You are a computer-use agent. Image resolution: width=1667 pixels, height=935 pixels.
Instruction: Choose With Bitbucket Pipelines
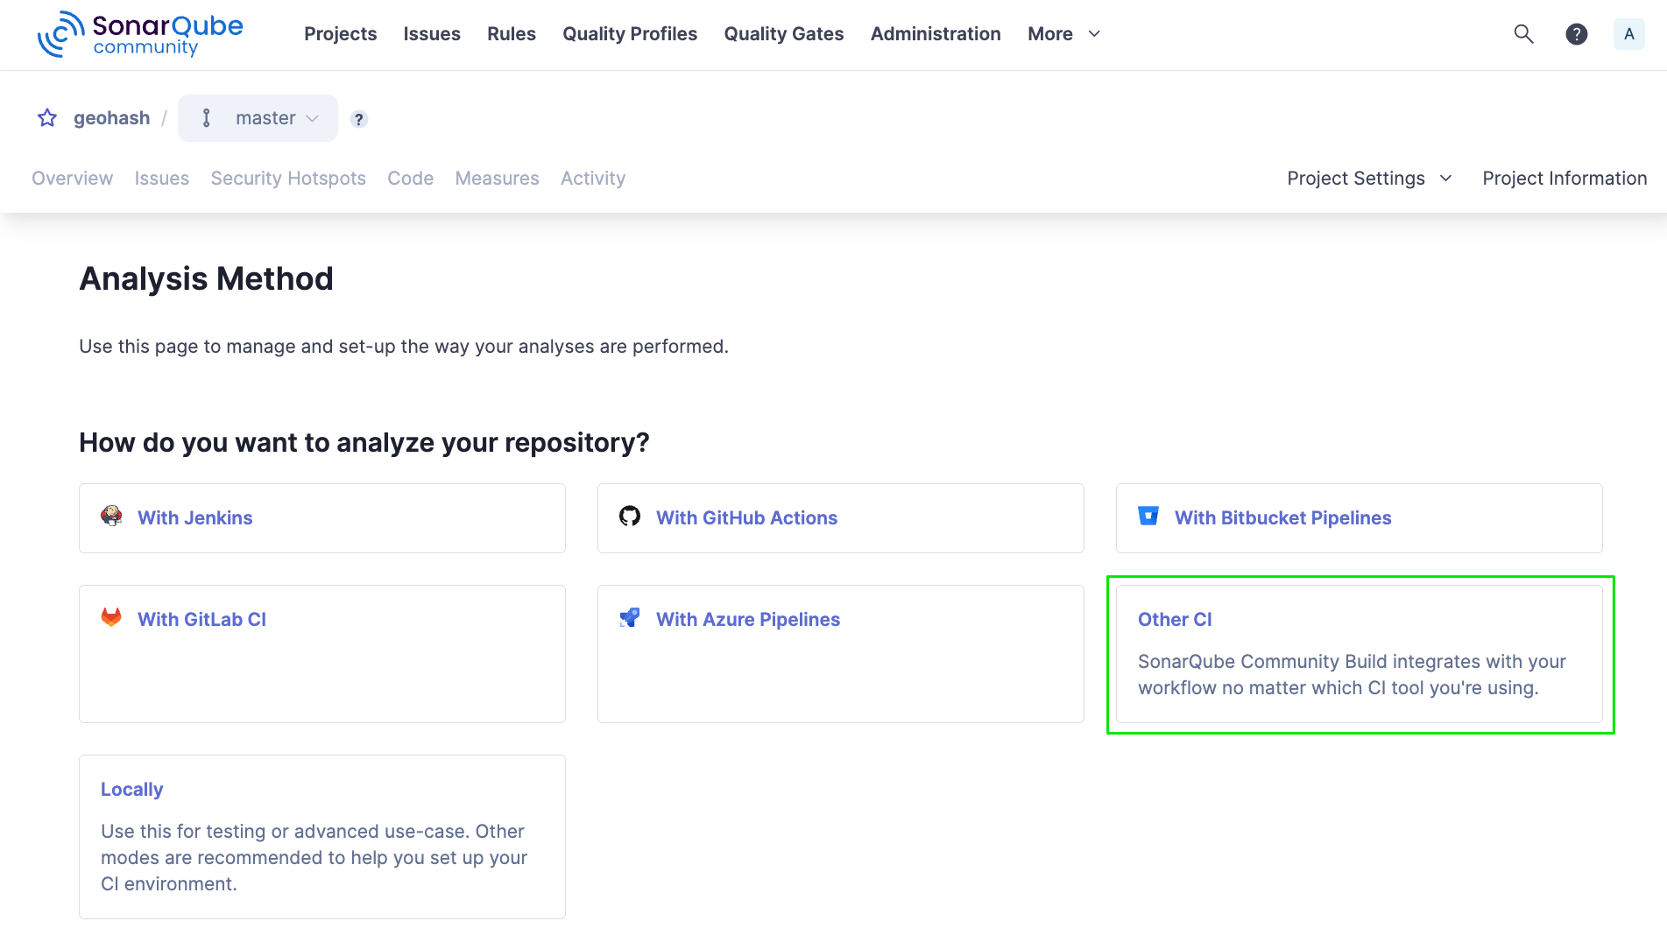click(x=1360, y=518)
